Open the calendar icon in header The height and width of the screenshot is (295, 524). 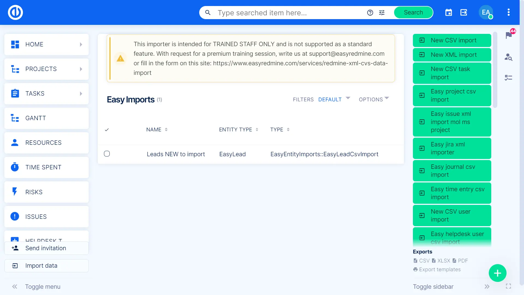coord(448,13)
